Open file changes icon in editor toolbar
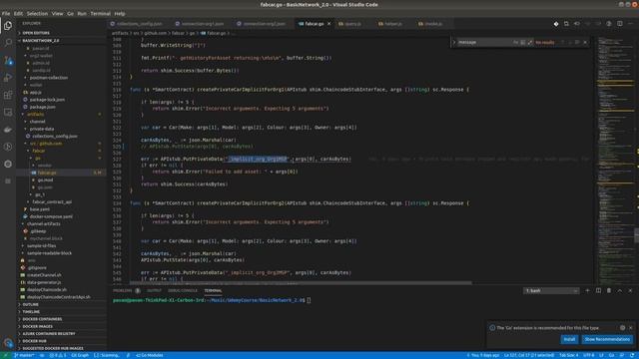Viewport: 639px width, 359px height. coord(566,24)
